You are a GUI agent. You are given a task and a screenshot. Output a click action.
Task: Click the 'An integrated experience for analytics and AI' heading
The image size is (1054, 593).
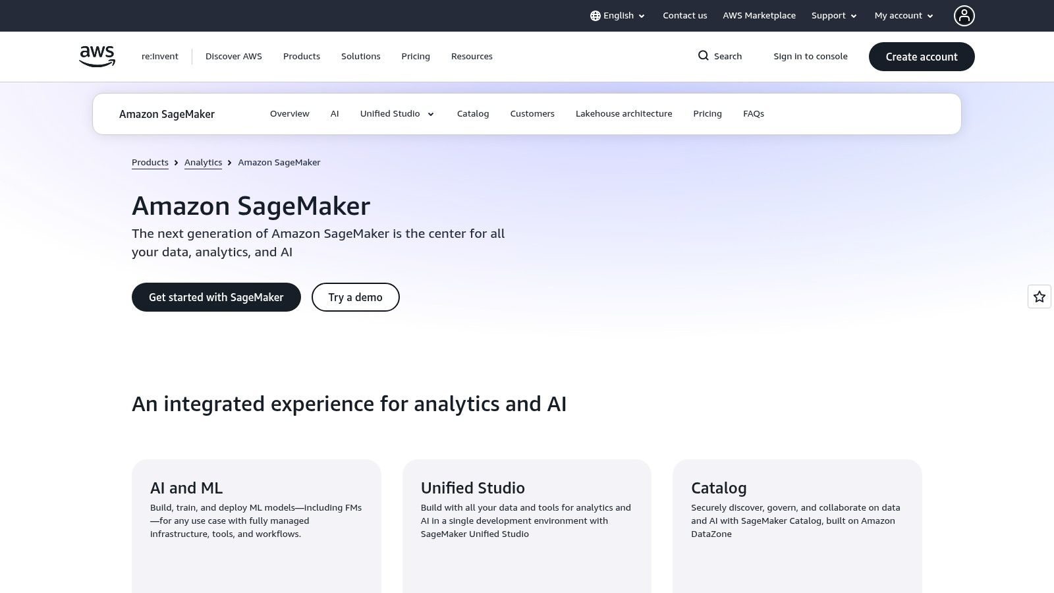[x=349, y=404]
